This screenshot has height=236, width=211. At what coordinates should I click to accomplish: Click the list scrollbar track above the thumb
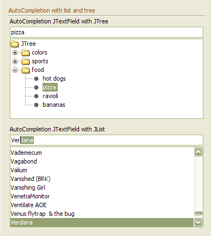coord(198,184)
